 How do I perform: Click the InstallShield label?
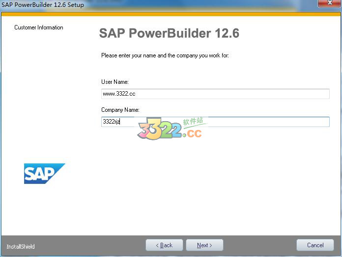(x=21, y=247)
